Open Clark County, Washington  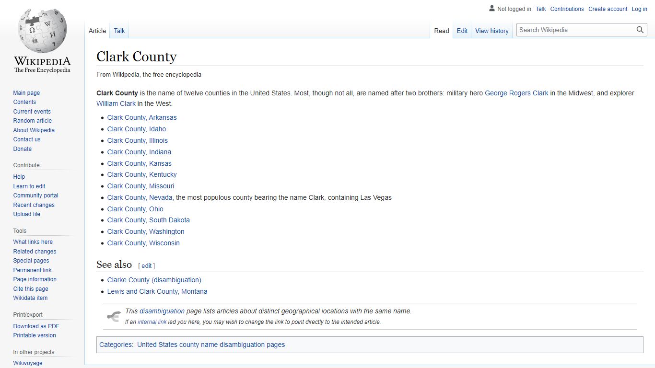pos(146,231)
